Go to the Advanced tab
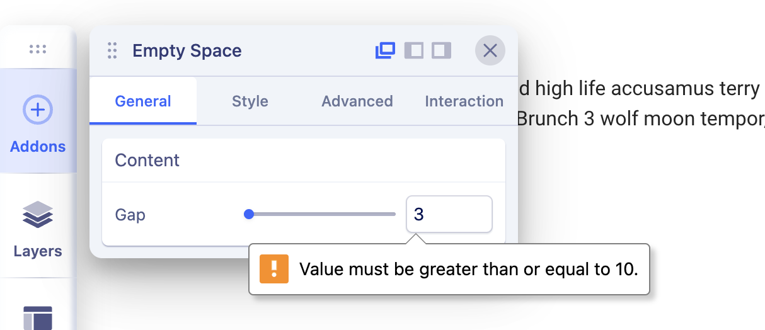The height and width of the screenshot is (330, 765). (x=357, y=101)
